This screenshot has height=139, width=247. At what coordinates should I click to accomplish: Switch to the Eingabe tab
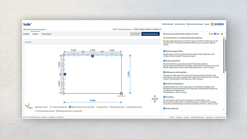(26, 34)
